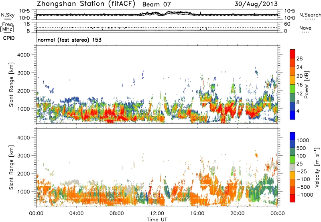Select the "CPID" row label
Screen dimensions: 321x222
pyautogui.click(x=9, y=38)
